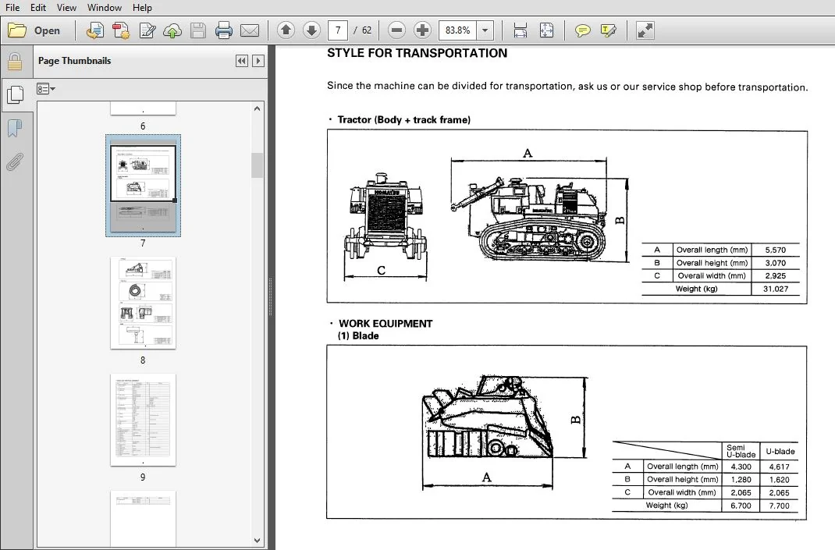Click the U-blade weight value 7,700
This screenshot has width=835, height=550.
pos(779,506)
